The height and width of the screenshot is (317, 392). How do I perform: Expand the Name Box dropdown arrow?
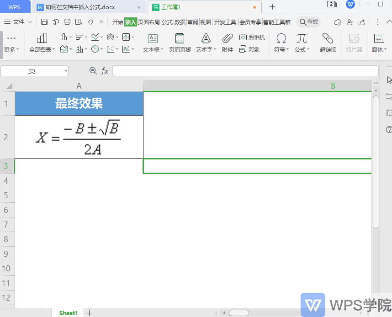65,71
